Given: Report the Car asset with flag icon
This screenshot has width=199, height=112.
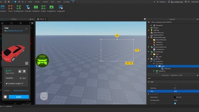Looking at the screenshot, I should (26, 29).
